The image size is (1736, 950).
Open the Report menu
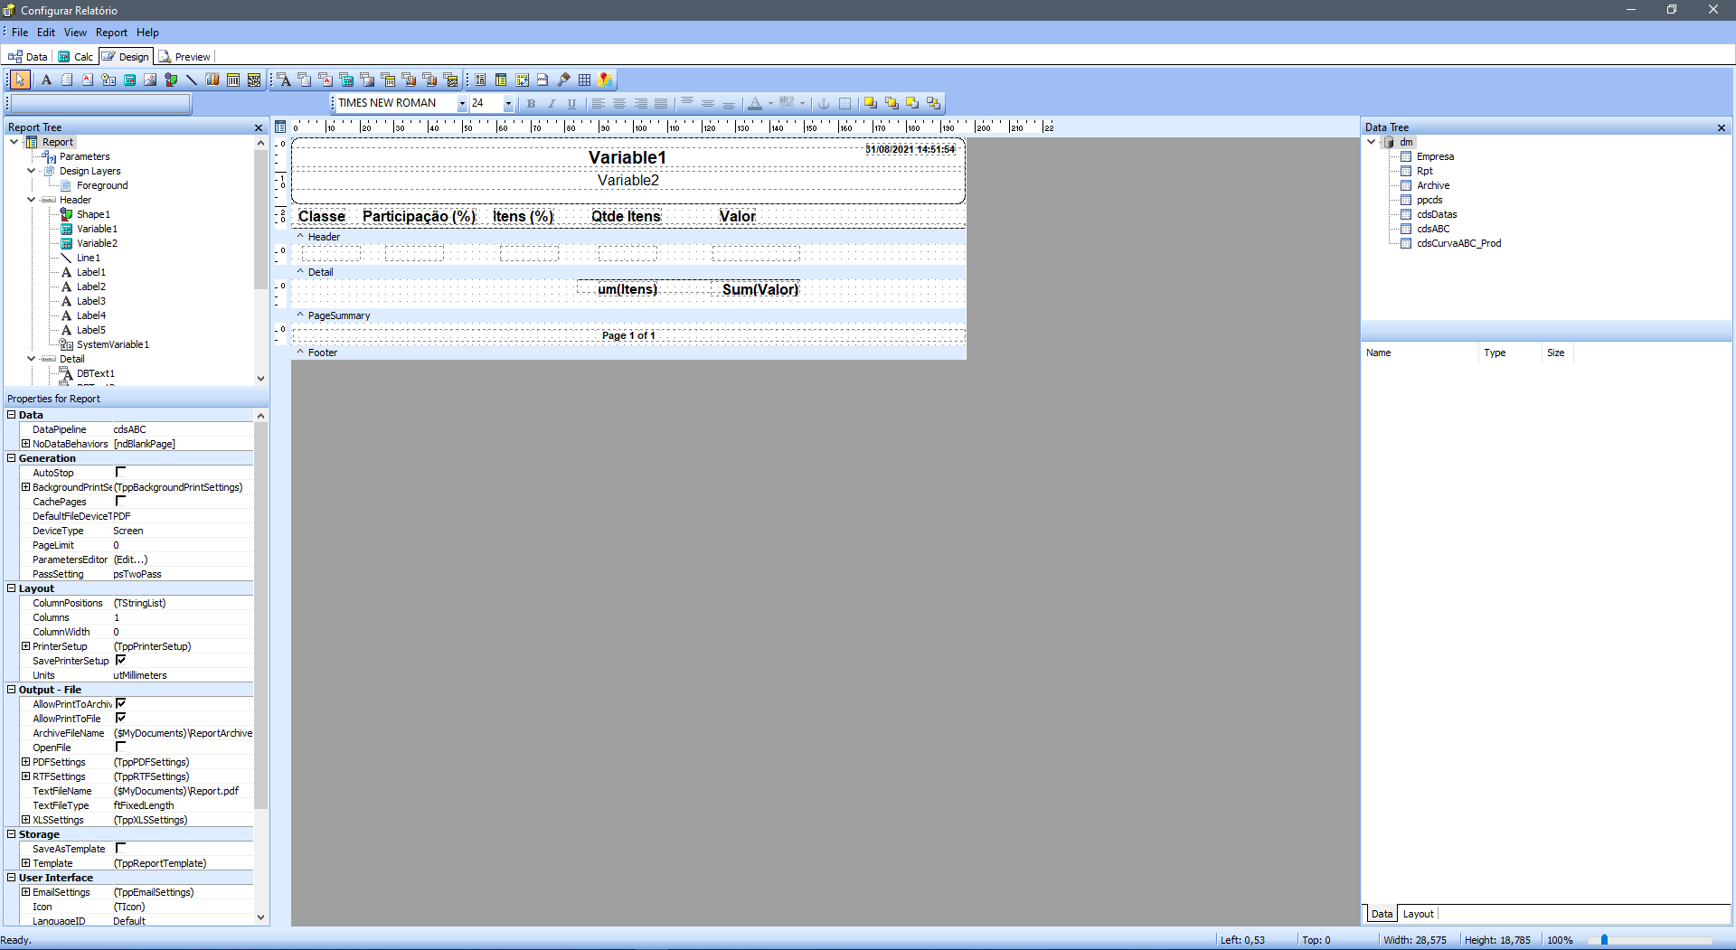click(111, 33)
